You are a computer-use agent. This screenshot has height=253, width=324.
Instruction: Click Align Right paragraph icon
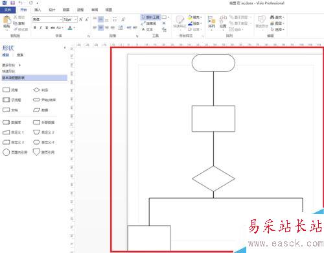coord(107,28)
